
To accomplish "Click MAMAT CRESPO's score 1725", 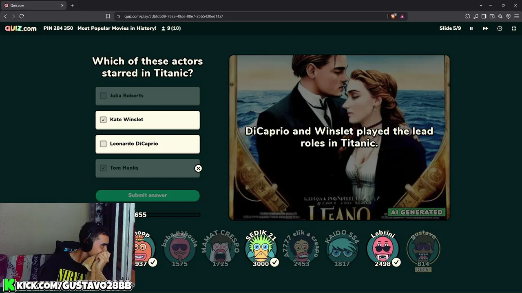I will tap(220, 264).
